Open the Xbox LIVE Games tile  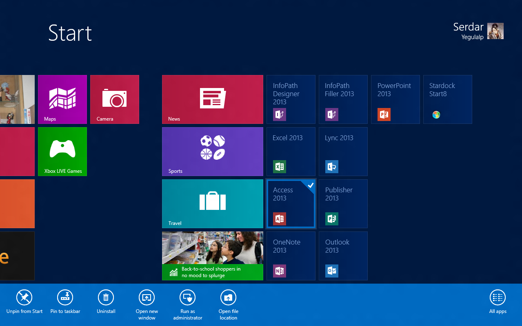pyautogui.click(x=62, y=152)
